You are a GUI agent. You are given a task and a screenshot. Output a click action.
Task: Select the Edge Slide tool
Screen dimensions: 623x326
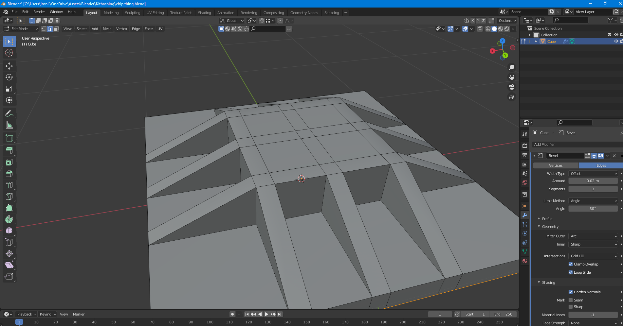[9, 242]
